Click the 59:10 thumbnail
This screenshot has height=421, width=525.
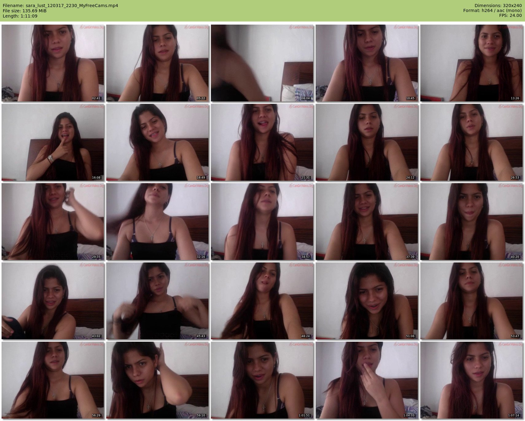[x=157, y=380]
